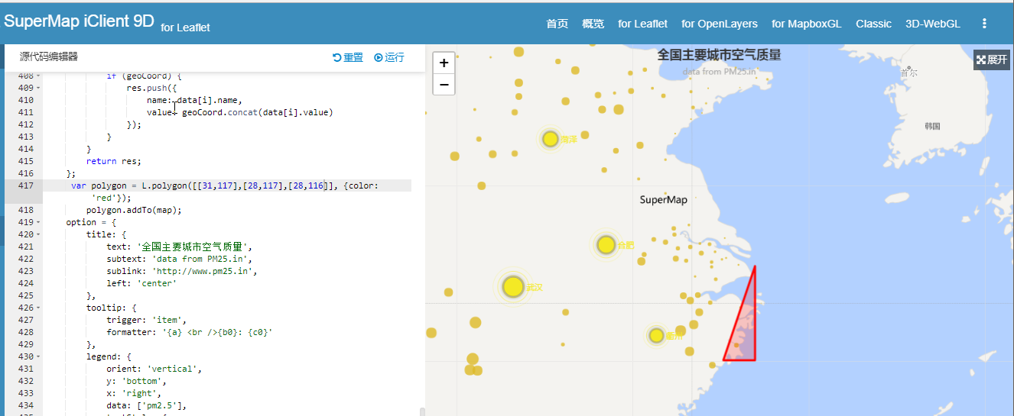Viewport: 1014px width, 416px height.
Task: Click the return res; code line
Action: pos(114,161)
